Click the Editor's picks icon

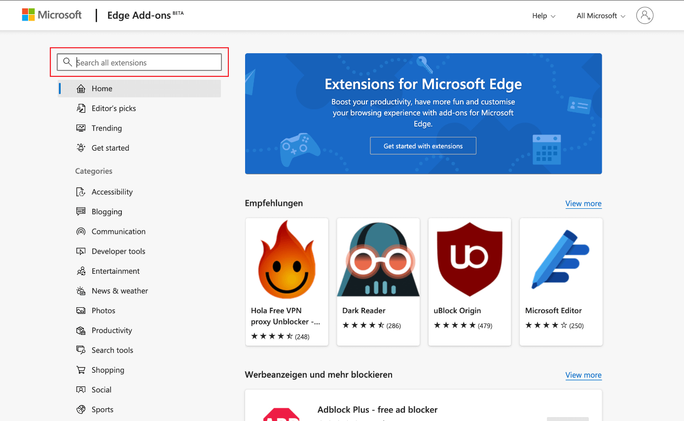81,108
